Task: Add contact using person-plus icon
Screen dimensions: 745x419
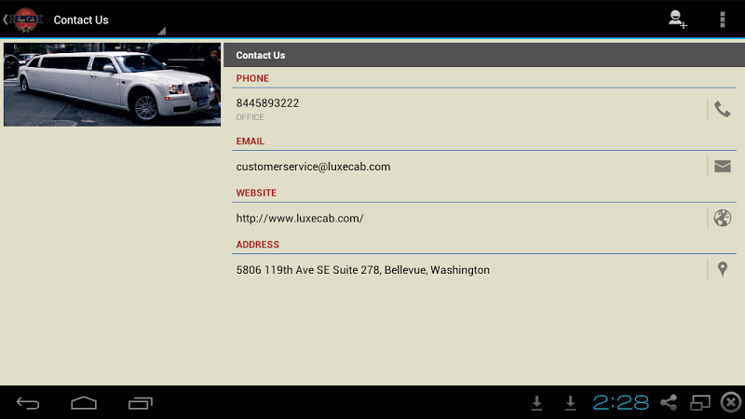Action: click(x=677, y=20)
